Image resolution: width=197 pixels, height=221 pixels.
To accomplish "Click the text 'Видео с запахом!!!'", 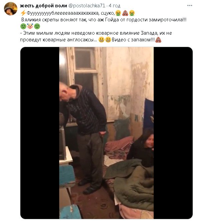I will coord(133,40).
